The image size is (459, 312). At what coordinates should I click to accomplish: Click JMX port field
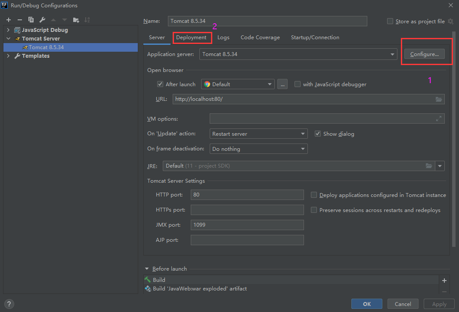[x=247, y=225]
